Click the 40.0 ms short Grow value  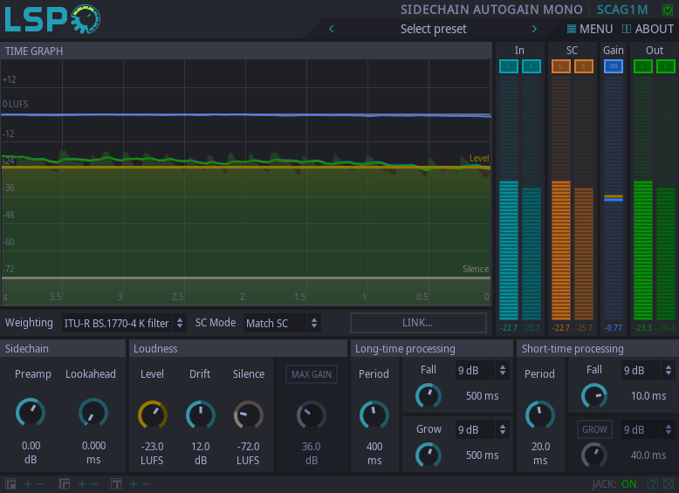click(648, 455)
